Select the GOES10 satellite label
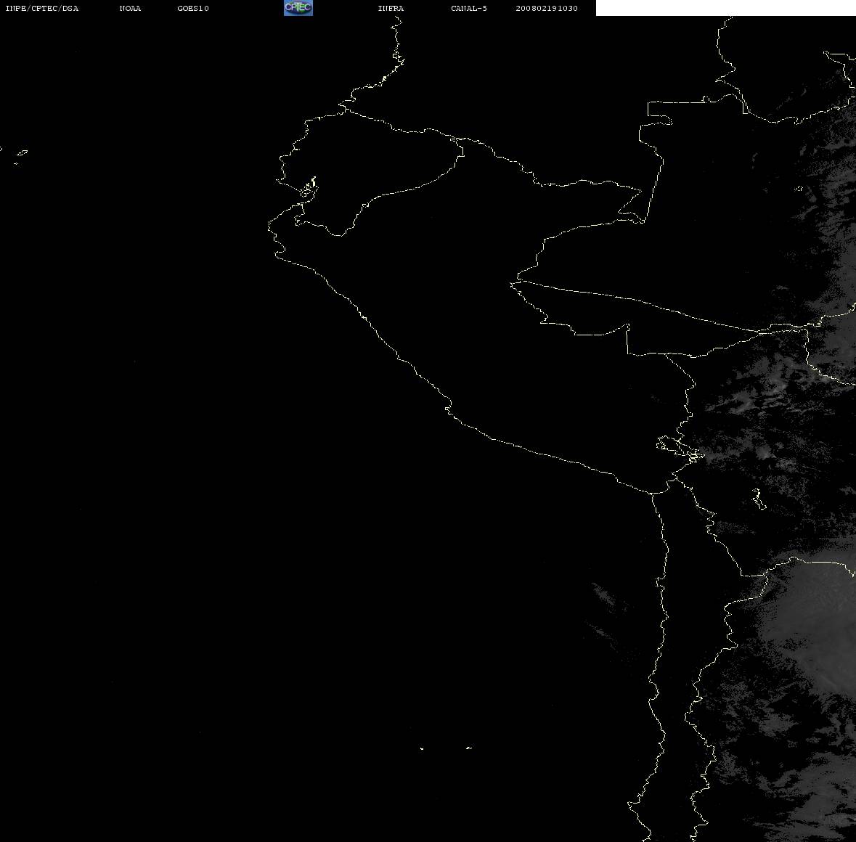 pyautogui.click(x=192, y=8)
